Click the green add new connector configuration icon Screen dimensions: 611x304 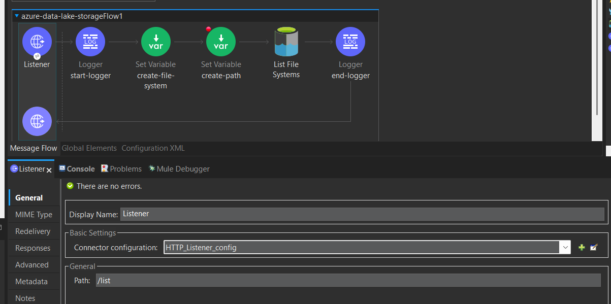pos(581,247)
